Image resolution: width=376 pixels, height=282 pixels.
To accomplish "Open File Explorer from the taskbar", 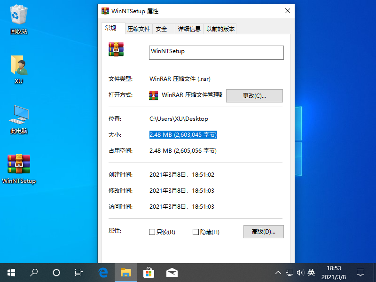I will point(126,273).
